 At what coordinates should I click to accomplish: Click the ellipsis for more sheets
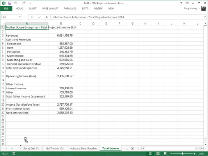(127, 149)
